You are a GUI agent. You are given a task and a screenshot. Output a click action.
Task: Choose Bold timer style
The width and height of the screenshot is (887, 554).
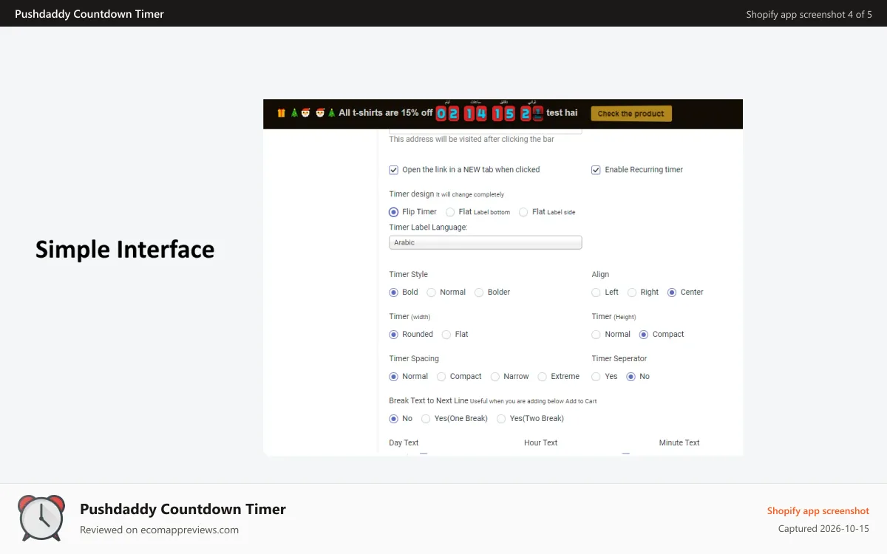pyautogui.click(x=394, y=293)
